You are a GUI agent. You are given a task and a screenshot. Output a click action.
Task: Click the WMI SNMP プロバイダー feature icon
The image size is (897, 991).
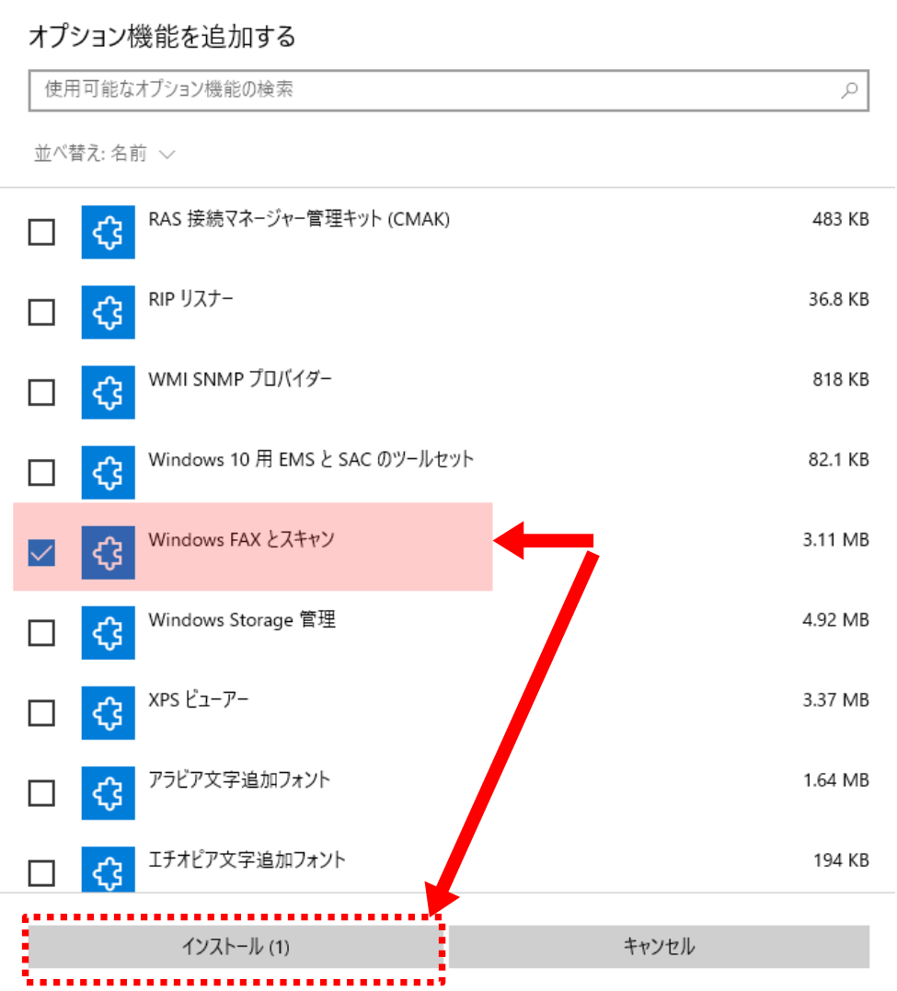[x=108, y=393]
